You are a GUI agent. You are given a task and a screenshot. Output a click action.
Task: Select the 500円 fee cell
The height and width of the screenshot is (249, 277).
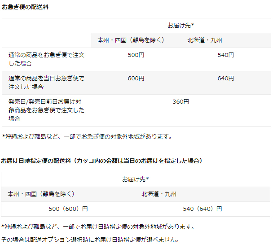pos(136,55)
